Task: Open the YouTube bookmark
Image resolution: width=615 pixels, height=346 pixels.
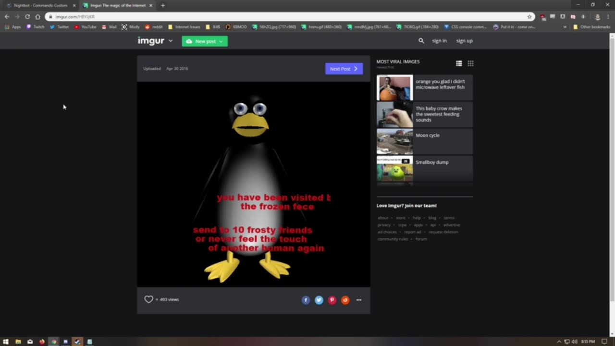Action: pos(86,27)
